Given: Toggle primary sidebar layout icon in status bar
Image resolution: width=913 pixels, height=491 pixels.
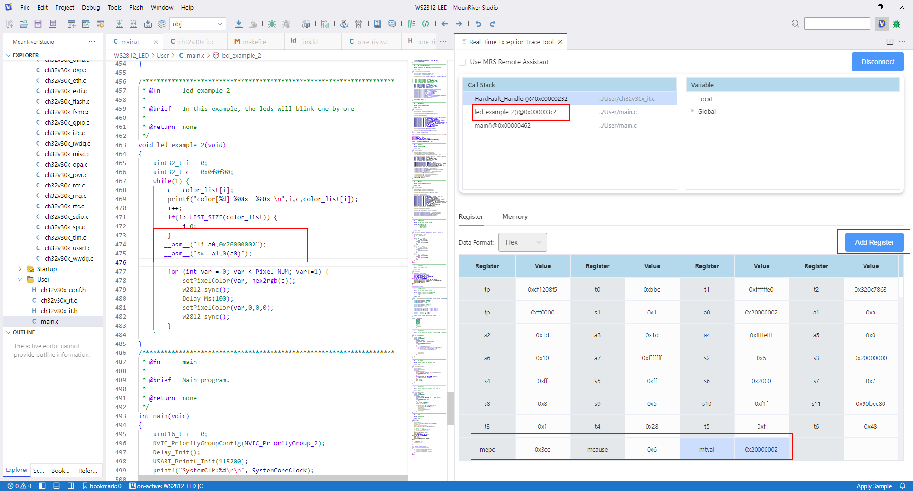Looking at the screenshot, I should click(x=42, y=486).
